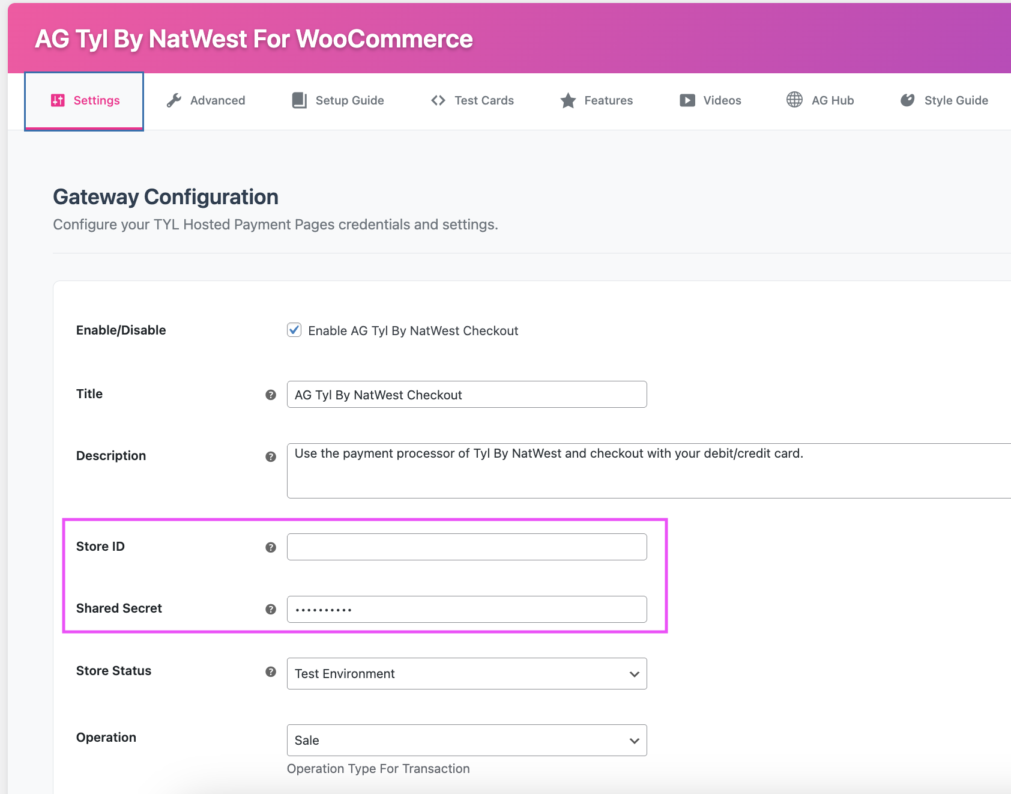Open the Test Cards tab

472,100
